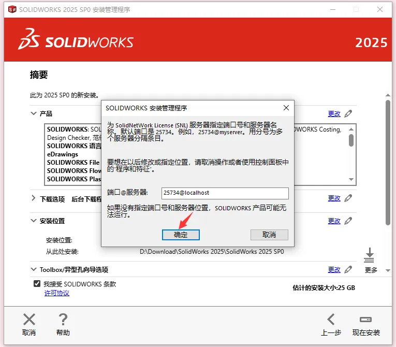Click the 端口@服务器 input field
Screen dimensions: 396x347
(225, 193)
